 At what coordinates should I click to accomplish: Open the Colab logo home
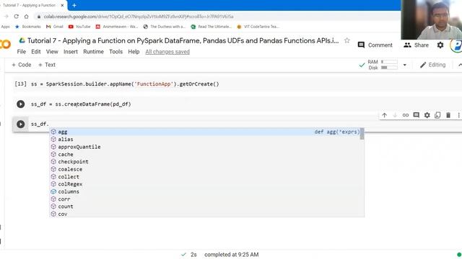(5, 45)
